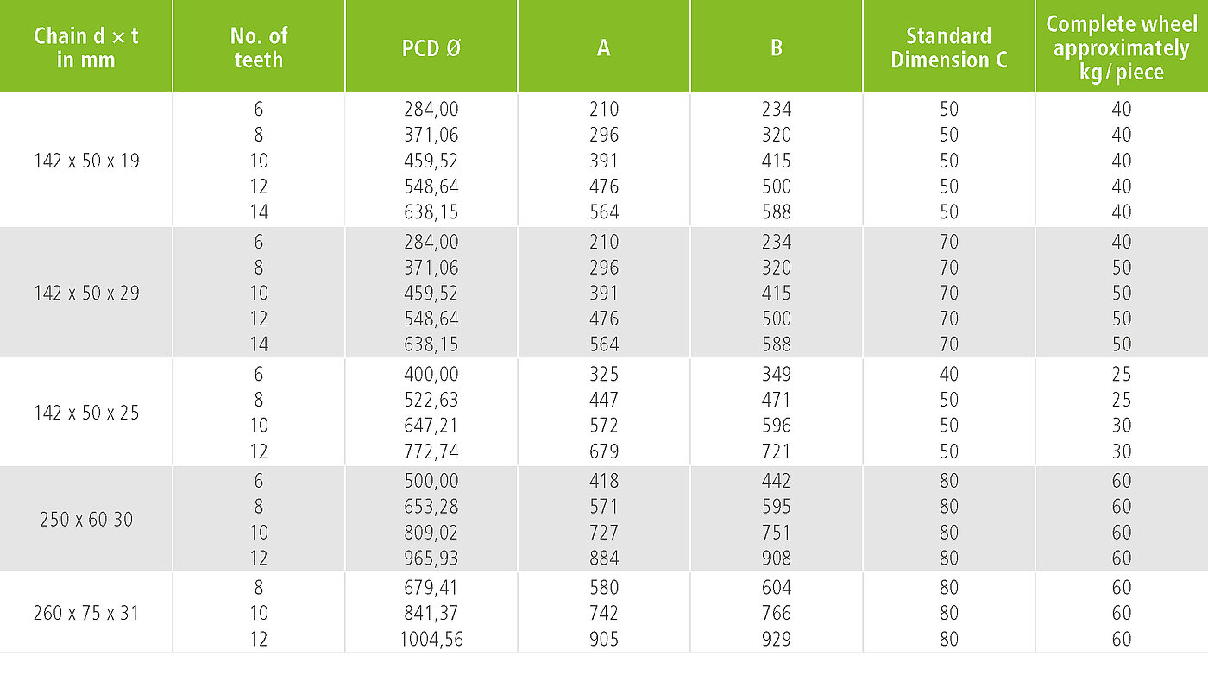Select the B value 721
Screen dimensions: 1208x688
pos(777,451)
